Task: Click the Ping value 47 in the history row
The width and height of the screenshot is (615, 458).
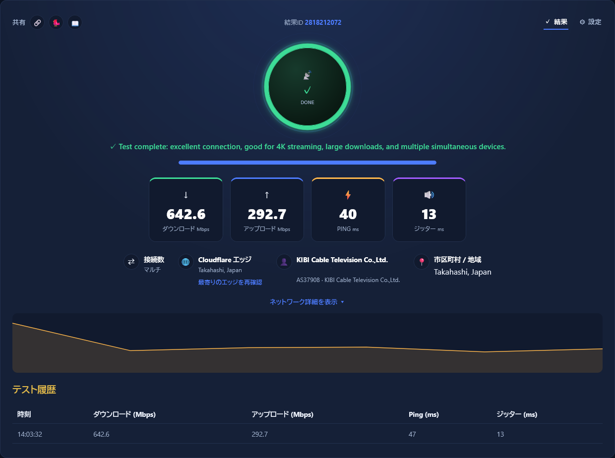Action: pyautogui.click(x=413, y=434)
